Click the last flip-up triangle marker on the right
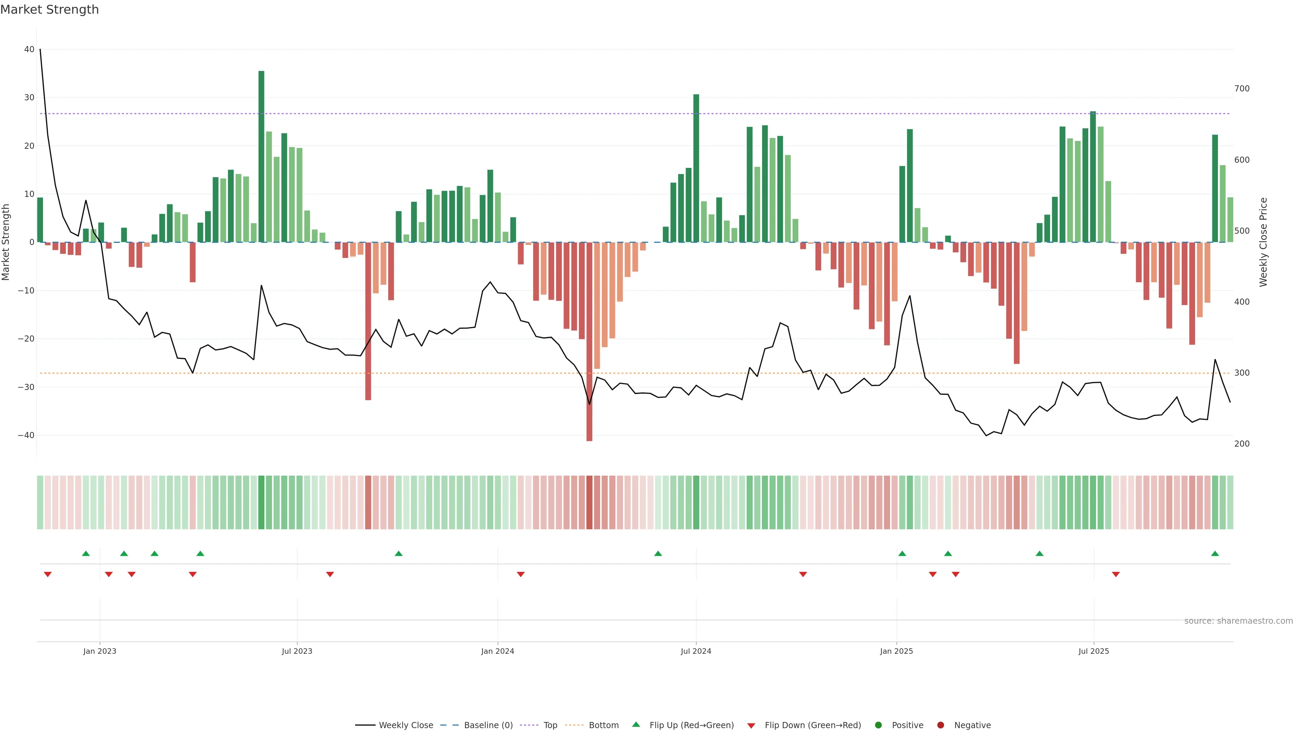Screen dimensions: 1310x737 pyautogui.click(x=1215, y=553)
